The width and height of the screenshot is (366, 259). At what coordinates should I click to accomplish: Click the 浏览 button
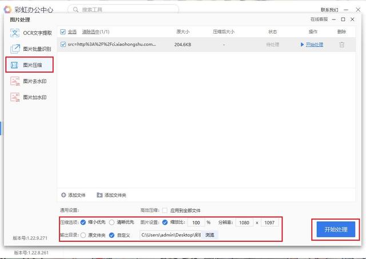pyautogui.click(x=210, y=235)
